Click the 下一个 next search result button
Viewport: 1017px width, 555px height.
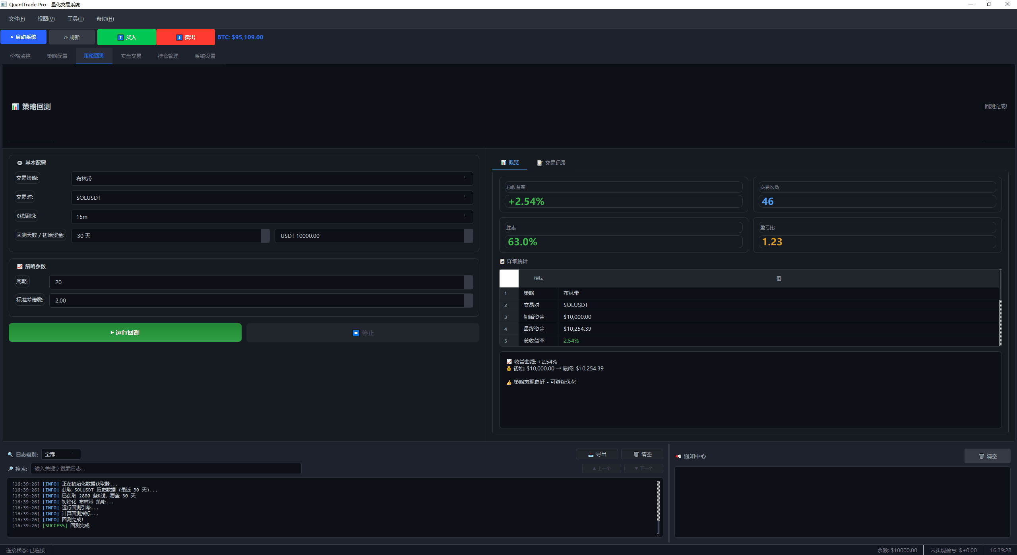tap(643, 468)
